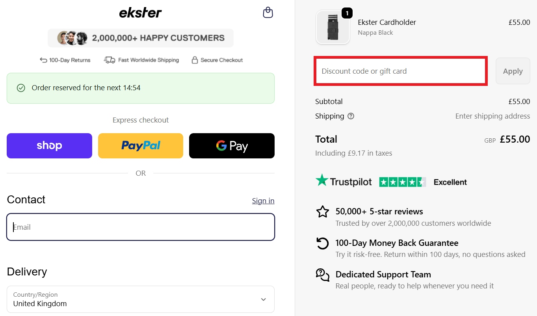
Task: Click the Secure Checkout padlock icon
Action: pyautogui.click(x=195, y=59)
